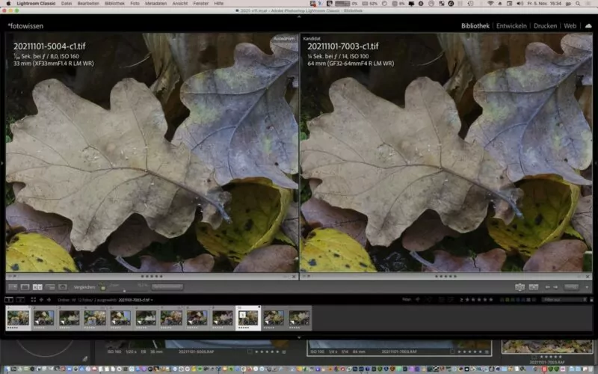Image resolution: width=598 pixels, height=374 pixels.
Task: Open the Ansicht menu
Action: (x=180, y=4)
